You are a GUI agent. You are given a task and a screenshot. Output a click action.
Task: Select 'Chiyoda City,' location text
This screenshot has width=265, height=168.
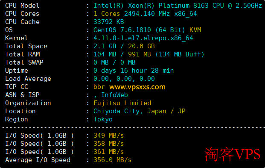pyautogui.click(x=118, y=111)
